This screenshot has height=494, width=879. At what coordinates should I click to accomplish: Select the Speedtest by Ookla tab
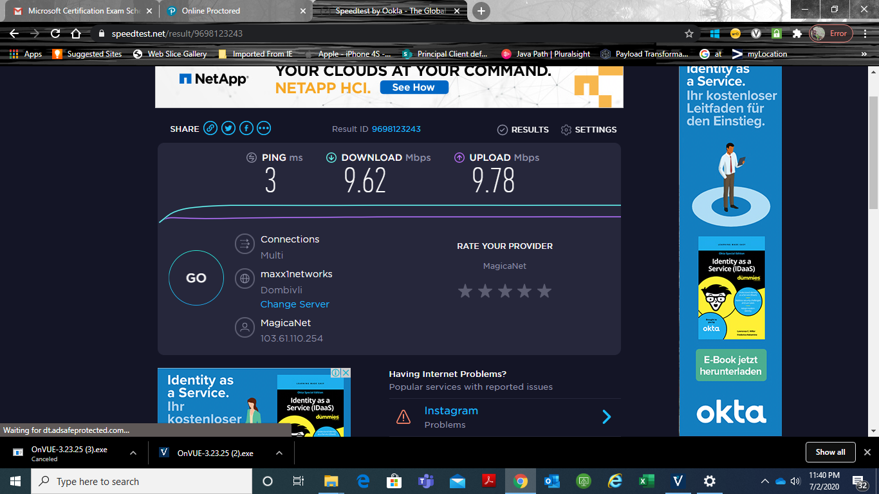point(391,11)
